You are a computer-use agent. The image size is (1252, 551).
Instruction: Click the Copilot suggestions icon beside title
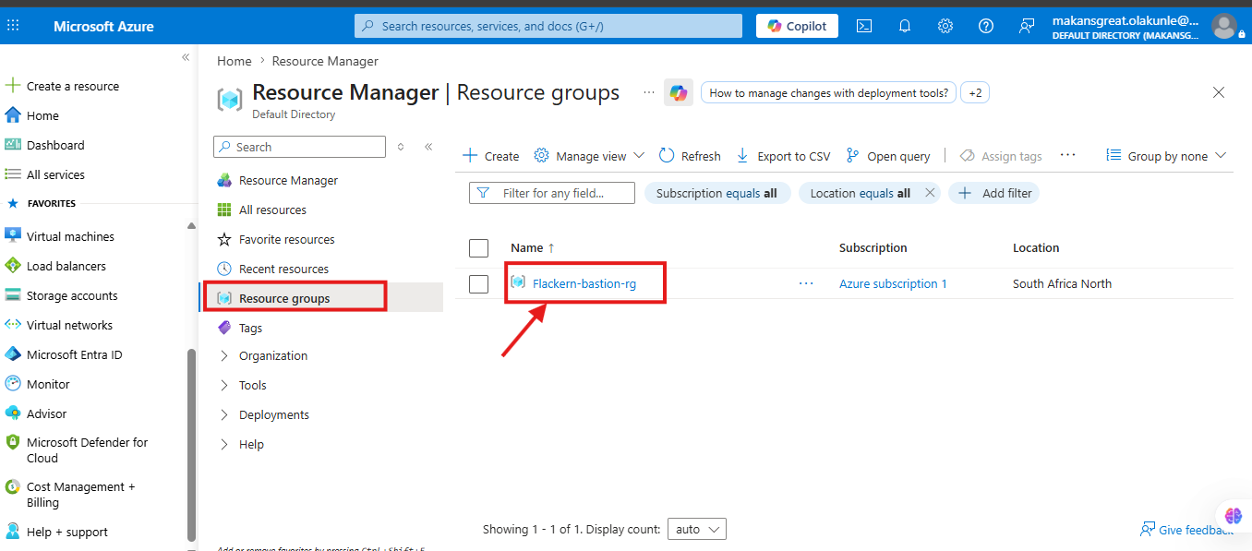(x=679, y=92)
